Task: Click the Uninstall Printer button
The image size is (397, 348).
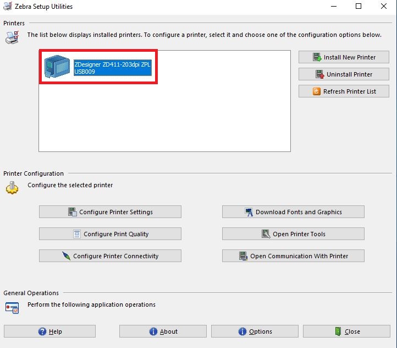Action: coord(344,74)
